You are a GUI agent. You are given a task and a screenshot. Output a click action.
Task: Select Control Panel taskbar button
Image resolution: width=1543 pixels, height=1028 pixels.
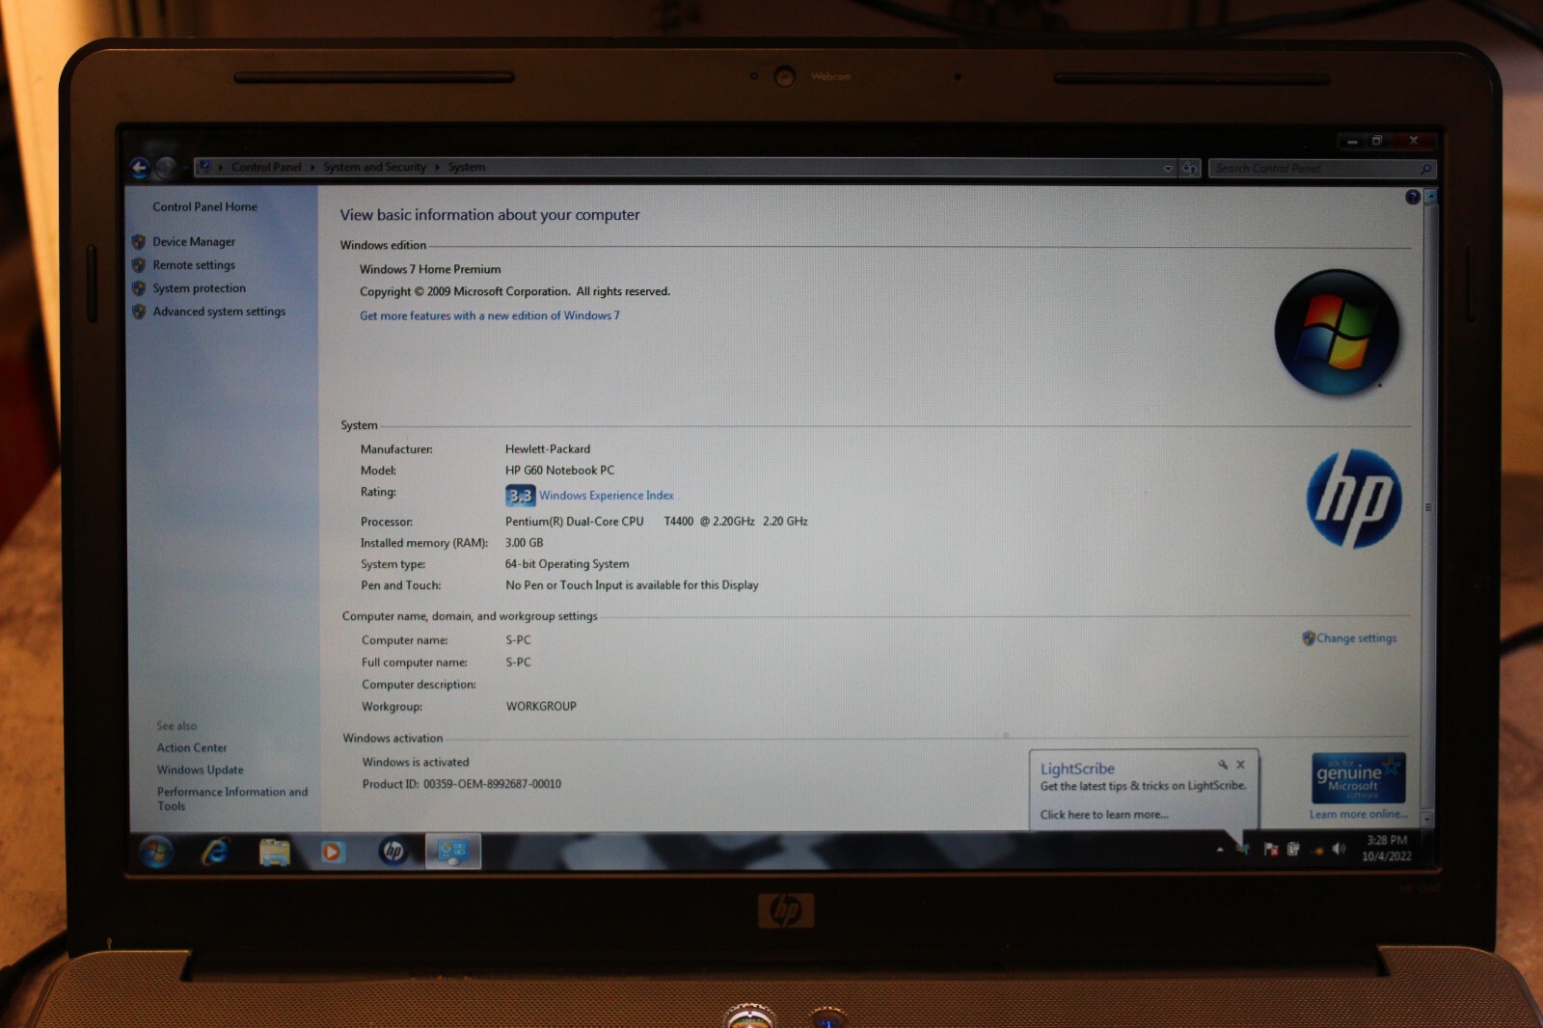(453, 852)
